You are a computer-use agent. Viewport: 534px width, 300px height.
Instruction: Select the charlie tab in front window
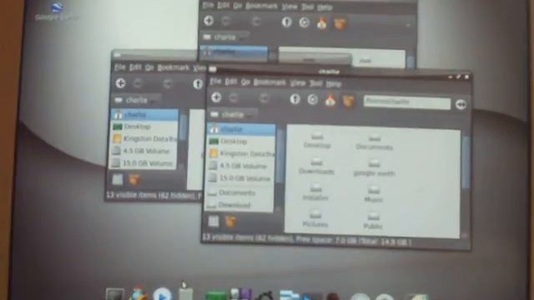(x=232, y=115)
